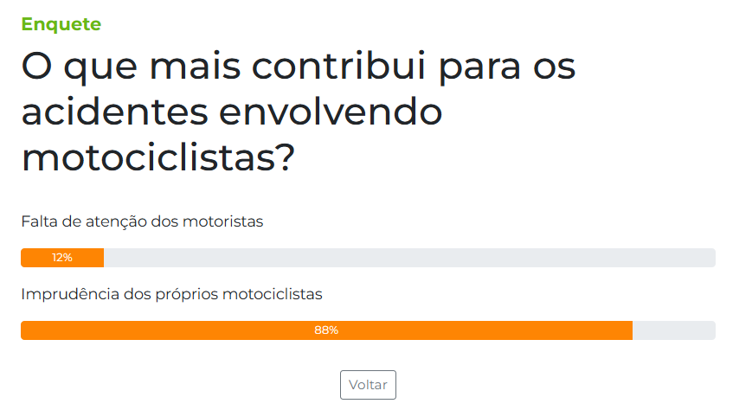
Task: Click the 88% orange progress bar segment
Action: tap(326, 330)
